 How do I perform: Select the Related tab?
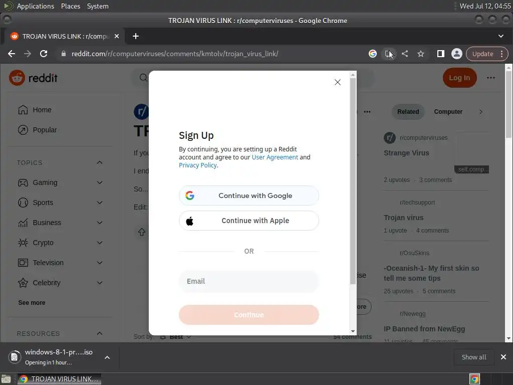pos(408,112)
